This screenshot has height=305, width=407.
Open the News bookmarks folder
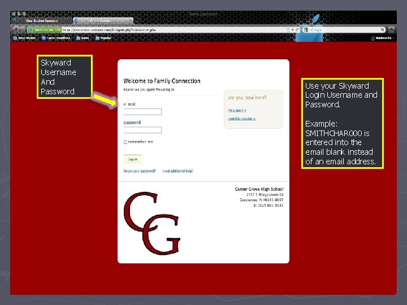(x=83, y=38)
